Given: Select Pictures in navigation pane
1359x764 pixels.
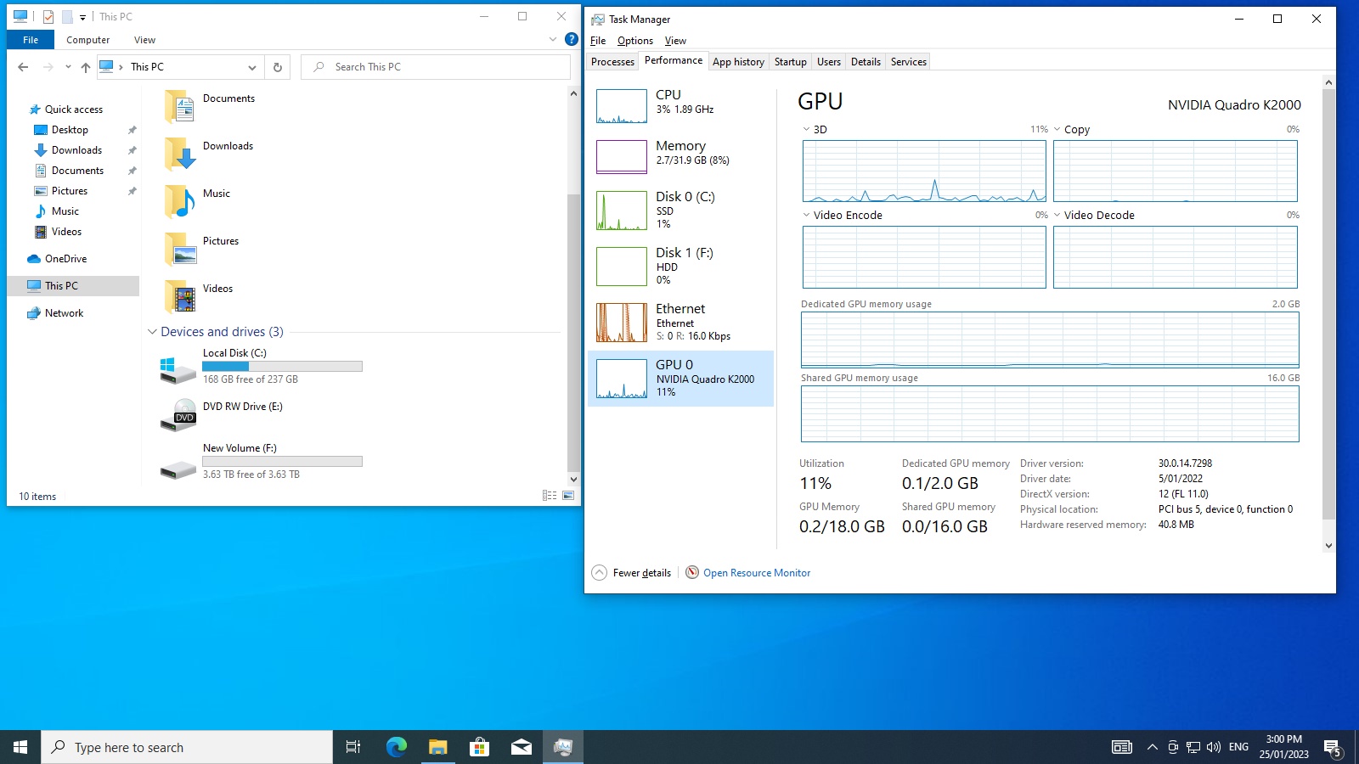Looking at the screenshot, I should click(x=70, y=191).
